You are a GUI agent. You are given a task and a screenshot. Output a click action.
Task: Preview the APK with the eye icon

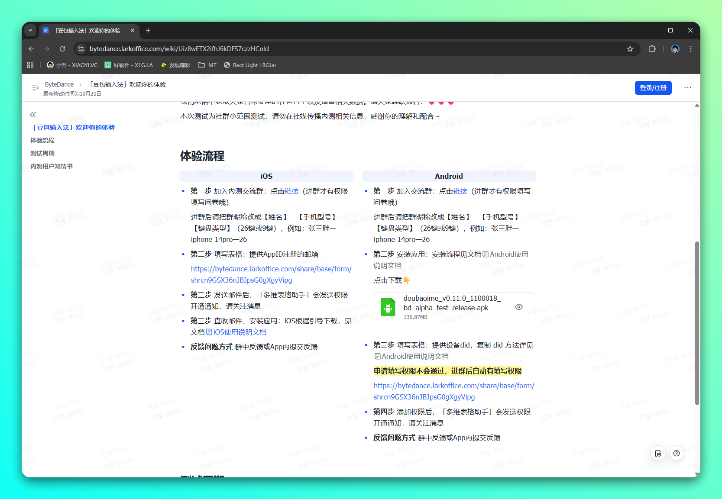pos(519,307)
